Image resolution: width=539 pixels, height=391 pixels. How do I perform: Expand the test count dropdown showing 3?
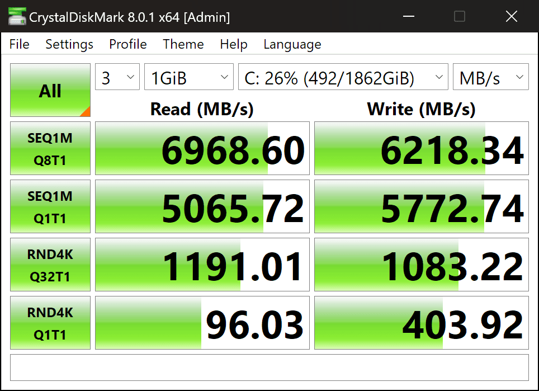(117, 77)
